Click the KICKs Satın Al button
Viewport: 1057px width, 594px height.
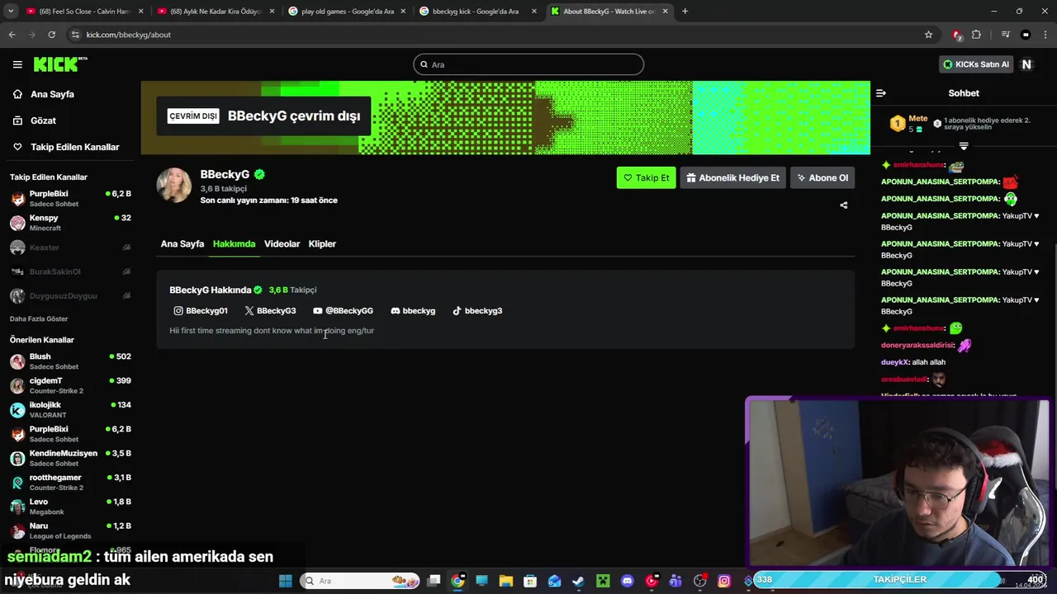[x=977, y=64]
